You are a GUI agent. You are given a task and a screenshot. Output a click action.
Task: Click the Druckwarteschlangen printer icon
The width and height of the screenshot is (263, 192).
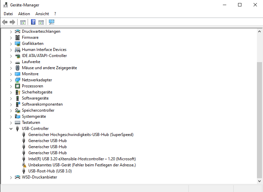(x=18, y=31)
